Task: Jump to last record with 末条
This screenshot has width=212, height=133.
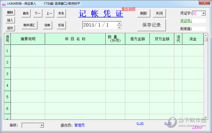Action: 61,13
